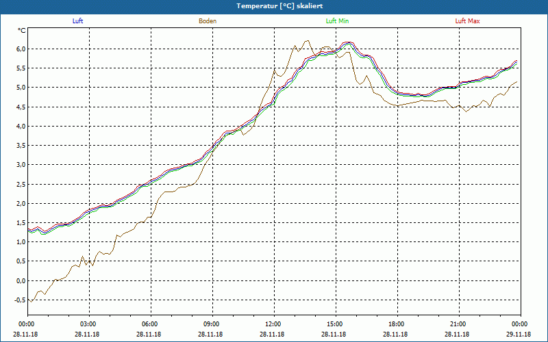
Task: Click the 03:00 time axis label
Action: coord(90,324)
